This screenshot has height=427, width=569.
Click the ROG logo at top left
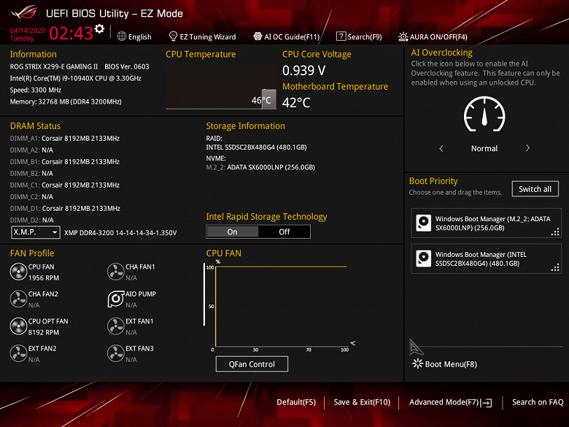click(24, 12)
